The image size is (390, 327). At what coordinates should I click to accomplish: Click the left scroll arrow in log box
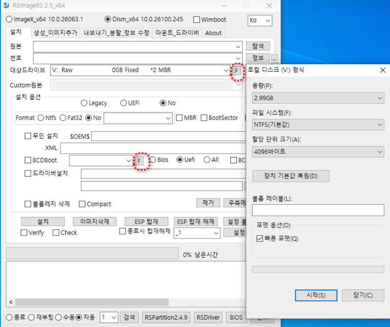coord(10,302)
